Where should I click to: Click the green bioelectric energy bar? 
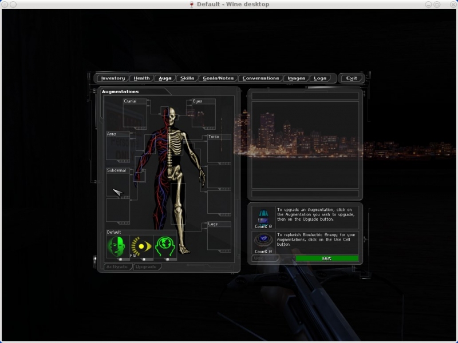(x=327, y=258)
